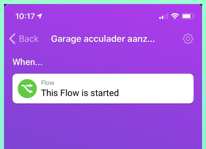206x149 pixels.
Task: Click the word 'Garage' in the title
Action: (66, 39)
